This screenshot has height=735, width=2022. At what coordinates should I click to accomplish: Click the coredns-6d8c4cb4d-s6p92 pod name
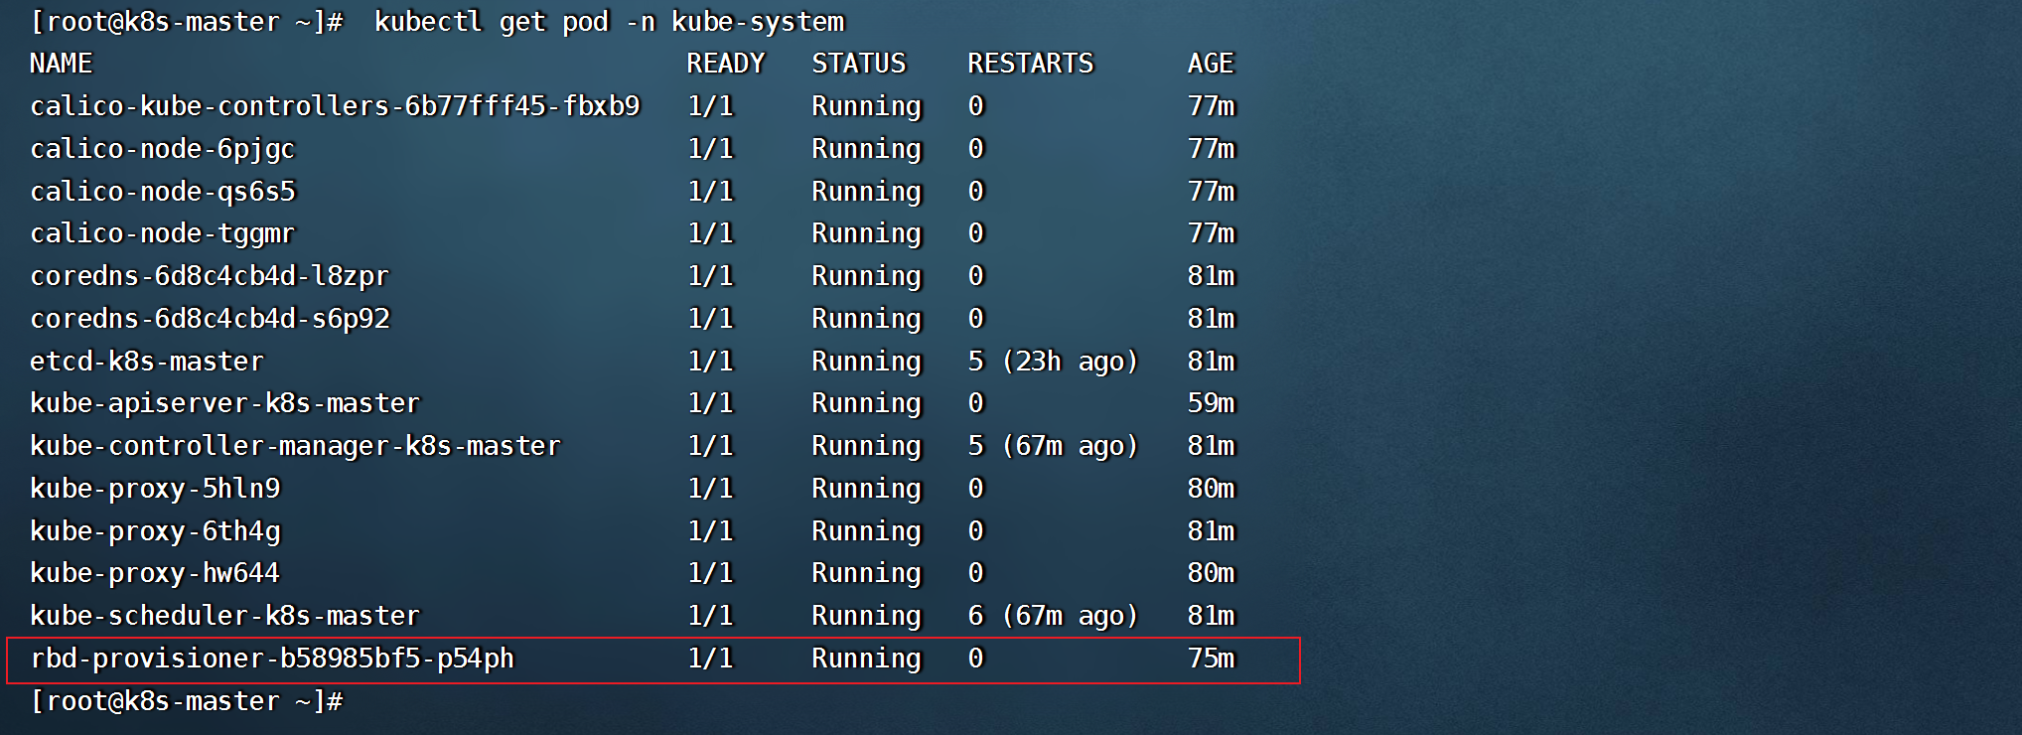[210, 319]
